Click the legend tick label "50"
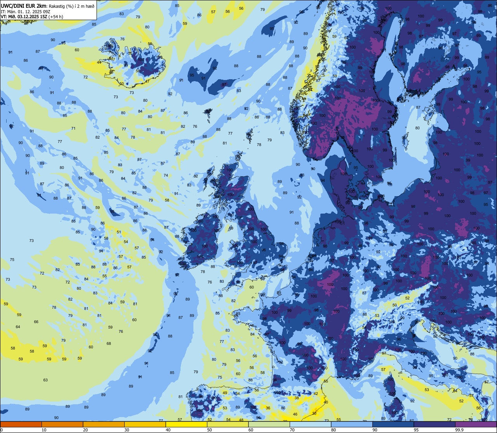The image size is (497, 433). pos(209,430)
